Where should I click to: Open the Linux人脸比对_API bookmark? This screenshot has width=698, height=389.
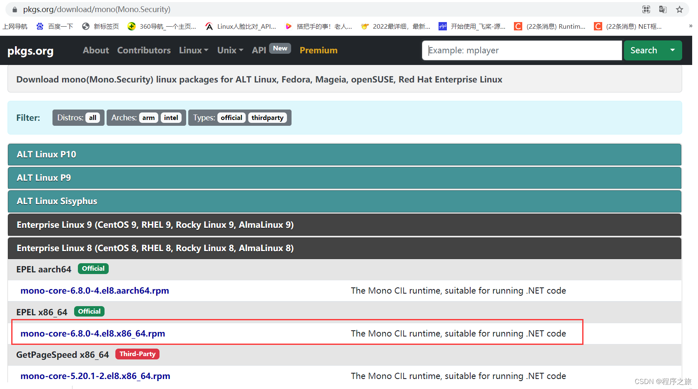click(x=241, y=26)
